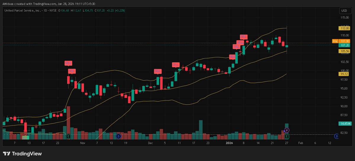Click the latest Jan 27 candlestick body

(287, 46)
